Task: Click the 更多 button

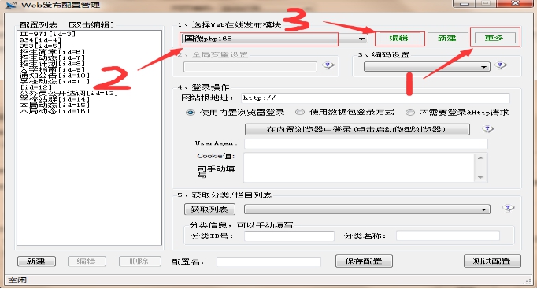Action: click(494, 38)
